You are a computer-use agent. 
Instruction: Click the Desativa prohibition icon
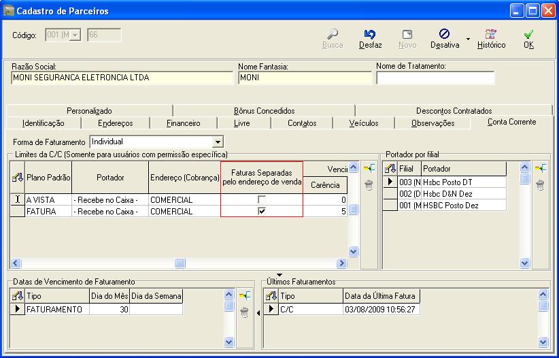444,34
